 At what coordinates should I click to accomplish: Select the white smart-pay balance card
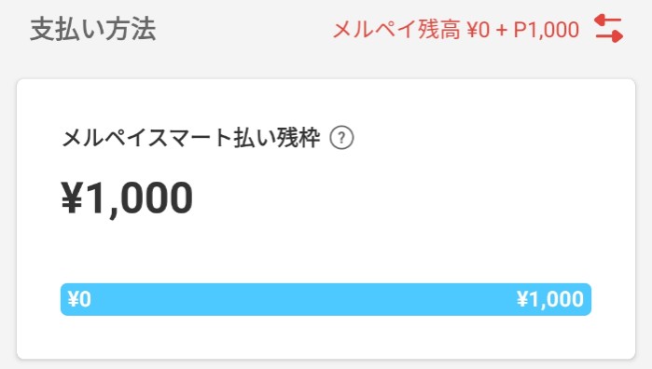(x=326, y=219)
